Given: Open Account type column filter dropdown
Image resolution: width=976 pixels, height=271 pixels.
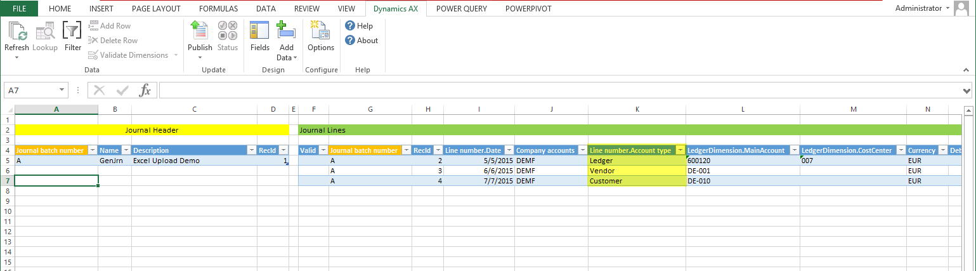Looking at the screenshot, I should coord(680,150).
